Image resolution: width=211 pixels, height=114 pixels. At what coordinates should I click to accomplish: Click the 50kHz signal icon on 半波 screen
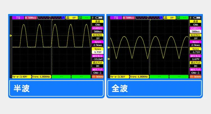coord(98,77)
